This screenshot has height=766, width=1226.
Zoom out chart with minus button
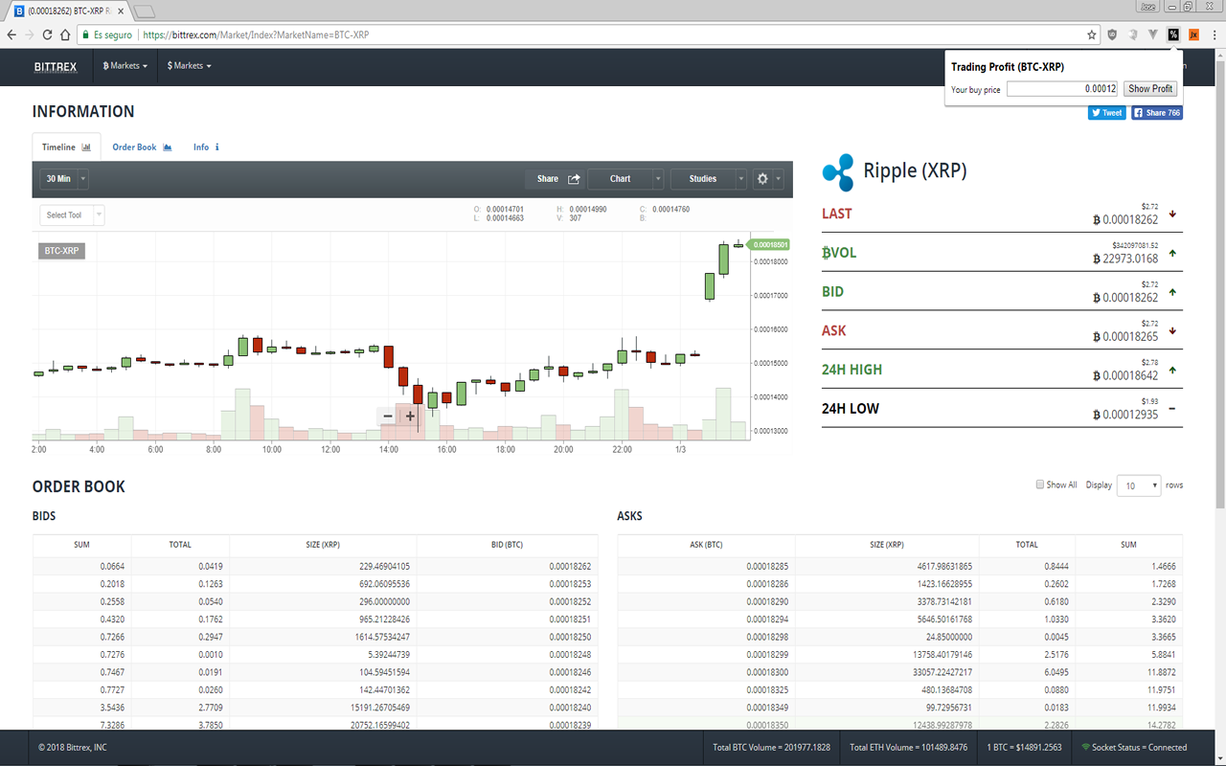(388, 416)
